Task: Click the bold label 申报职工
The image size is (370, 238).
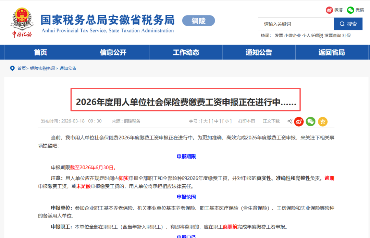Action: 61,227
